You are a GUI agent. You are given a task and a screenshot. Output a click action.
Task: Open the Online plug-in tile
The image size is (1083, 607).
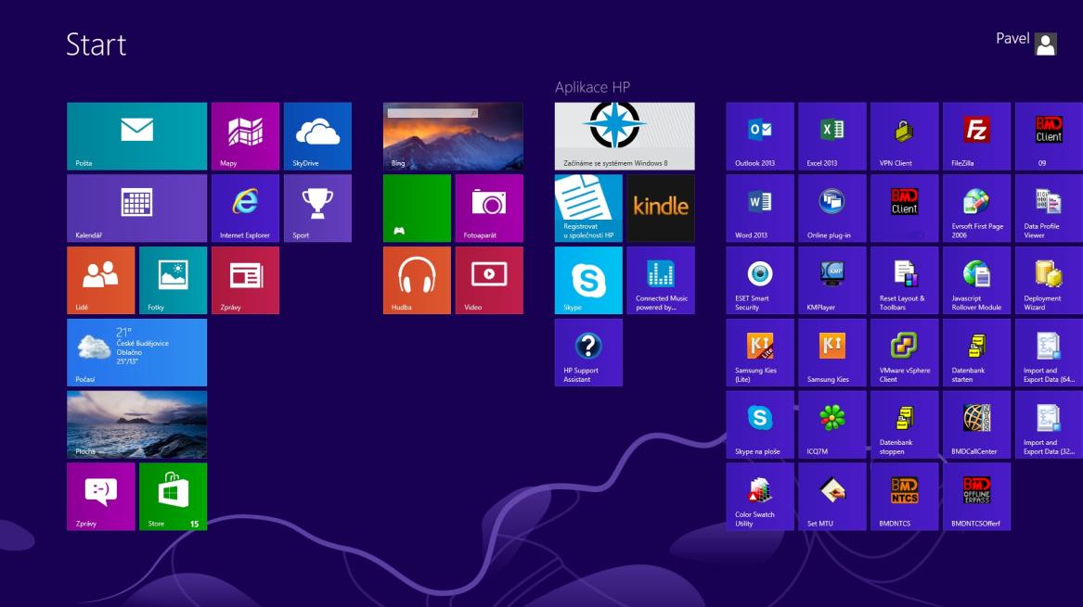[x=832, y=209]
